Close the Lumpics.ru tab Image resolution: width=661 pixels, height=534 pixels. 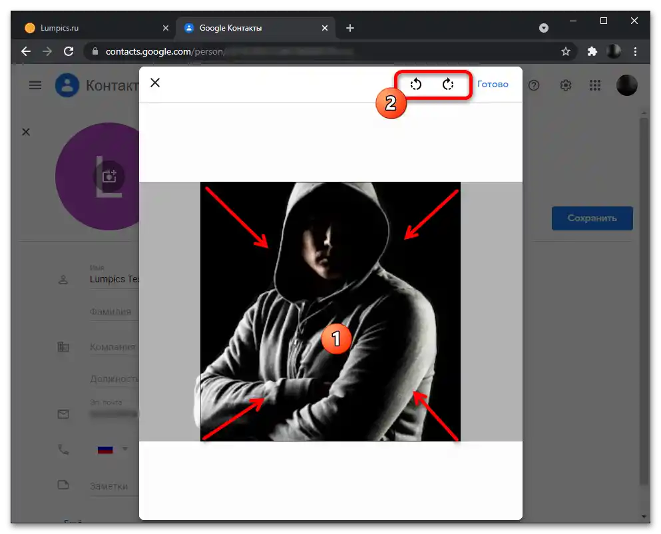tap(166, 28)
